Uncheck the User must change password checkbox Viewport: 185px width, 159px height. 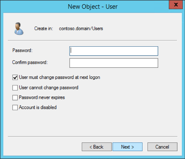(x=15, y=78)
